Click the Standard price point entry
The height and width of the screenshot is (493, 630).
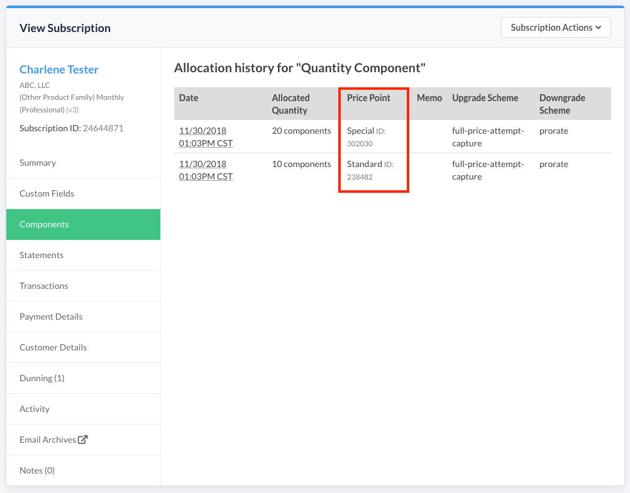pos(364,165)
